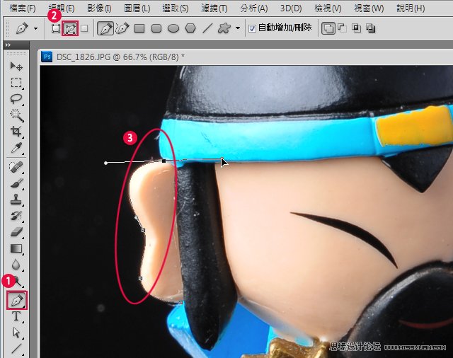This screenshot has height=358, width=453.
Task: Select the Pen tool in the toolbox
Action: (16, 300)
